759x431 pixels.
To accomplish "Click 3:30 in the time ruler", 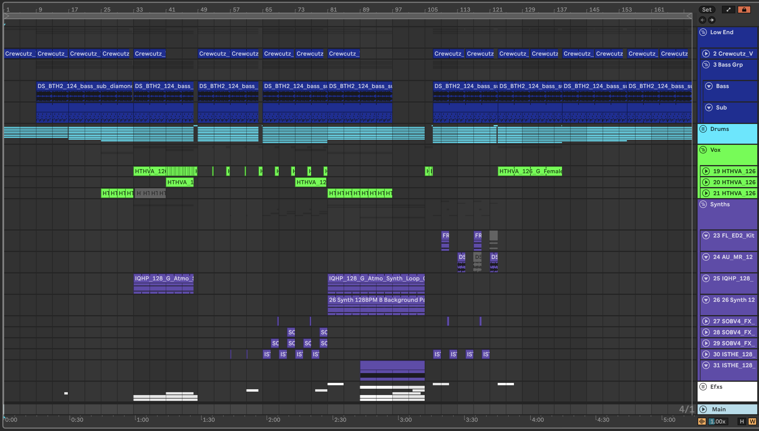I will pyautogui.click(x=471, y=419).
